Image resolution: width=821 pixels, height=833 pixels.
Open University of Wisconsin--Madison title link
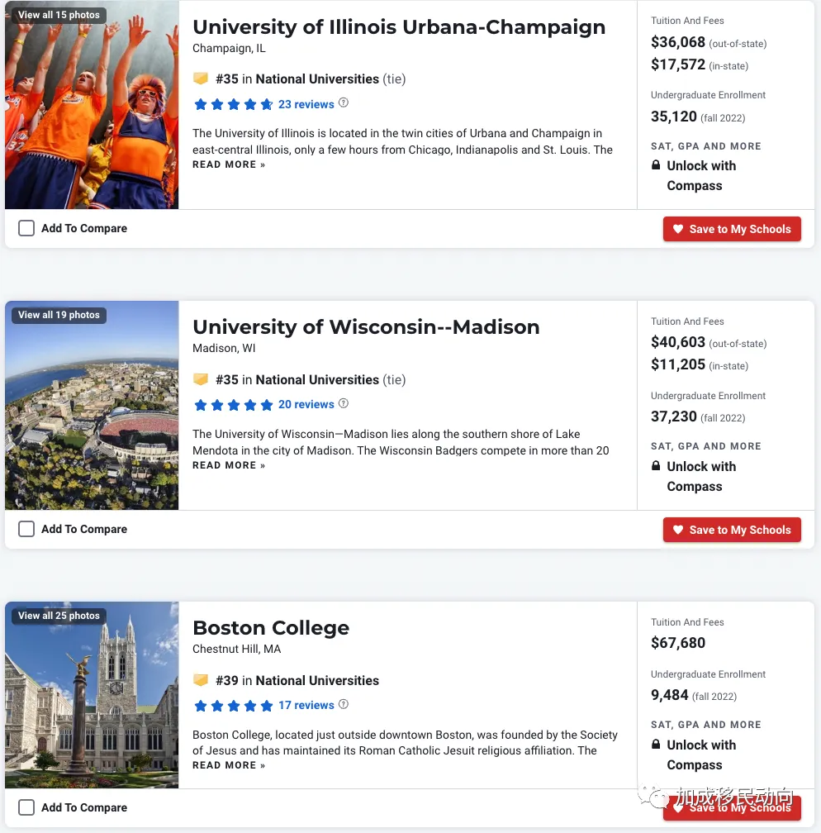coord(366,326)
